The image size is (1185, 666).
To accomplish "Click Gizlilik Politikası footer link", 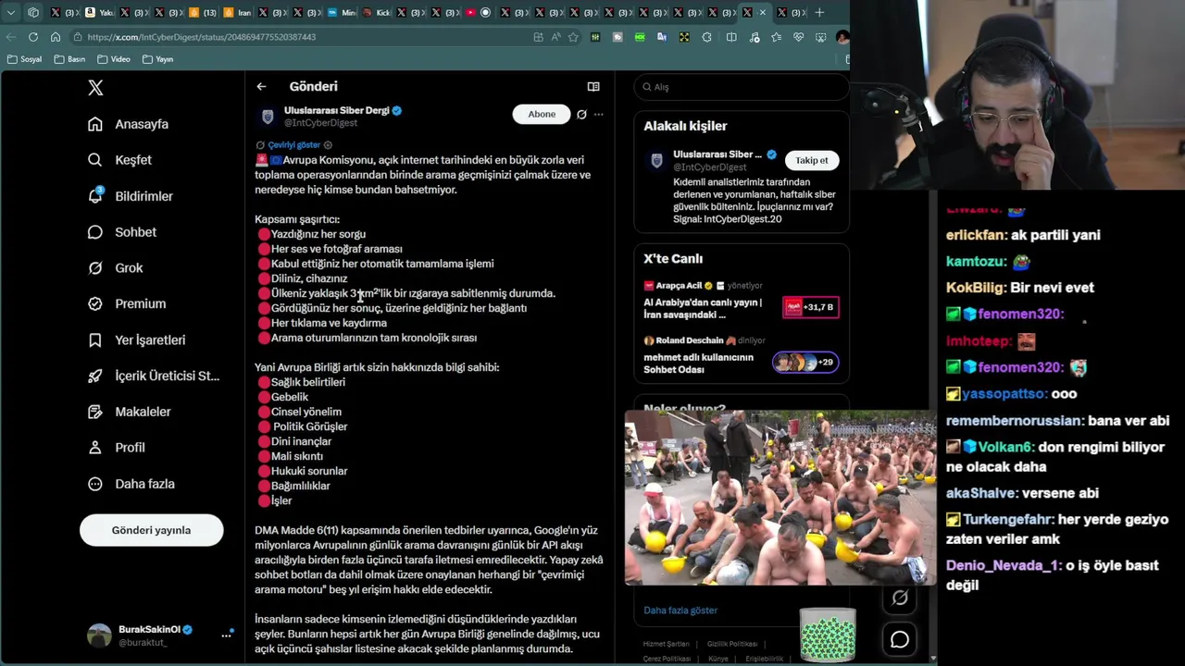I will [x=732, y=644].
